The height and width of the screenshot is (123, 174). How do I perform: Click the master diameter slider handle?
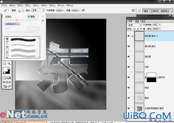[17, 20]
